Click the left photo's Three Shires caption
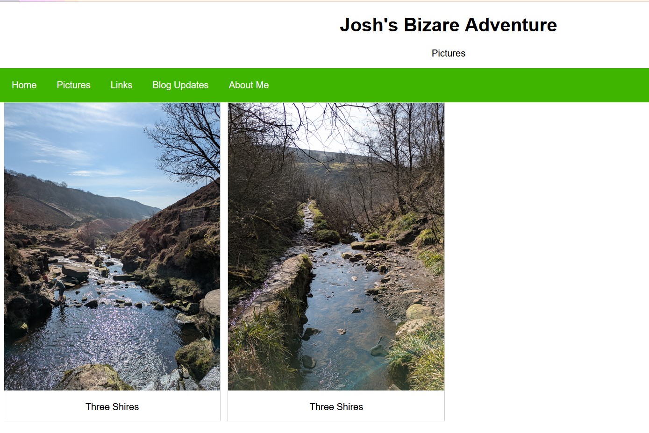This screenshot has height=433, width=649. (x=112, y=407)
